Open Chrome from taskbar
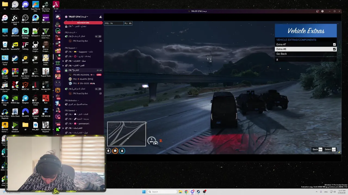 [186, 192]
